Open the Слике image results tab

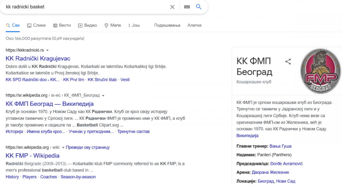click(36, 25)
